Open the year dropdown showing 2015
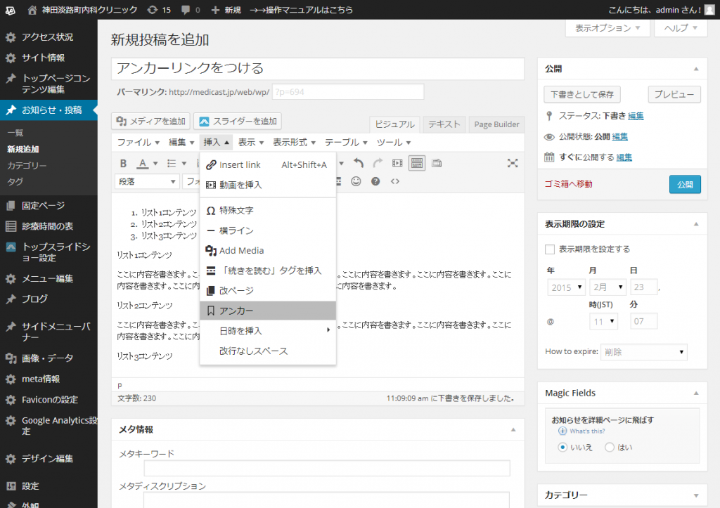720x508 pixels. tap(566, 287)
